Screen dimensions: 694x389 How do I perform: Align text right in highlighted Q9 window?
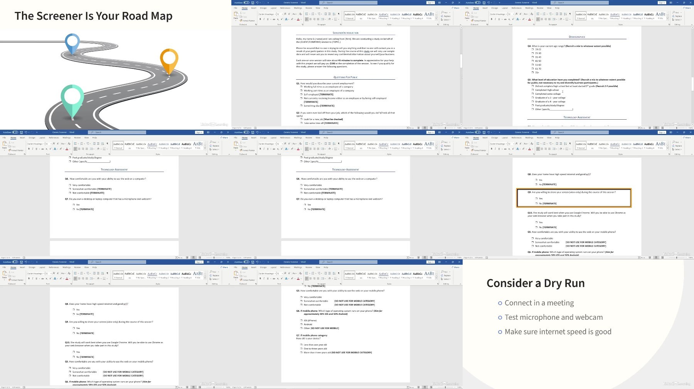(x=546, y=149)
